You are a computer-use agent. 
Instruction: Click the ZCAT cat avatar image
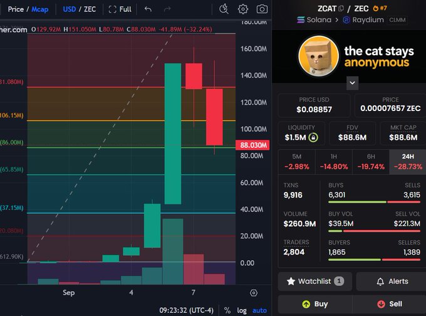point(319,56)
